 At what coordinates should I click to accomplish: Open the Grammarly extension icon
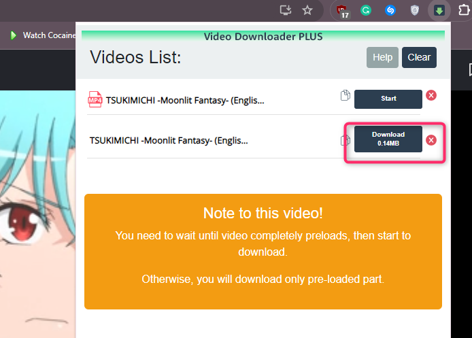click(366, 10)
